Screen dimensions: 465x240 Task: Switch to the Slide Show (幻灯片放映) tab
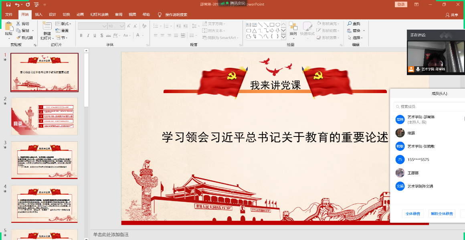pyautogui.click(x=99, y=14)
